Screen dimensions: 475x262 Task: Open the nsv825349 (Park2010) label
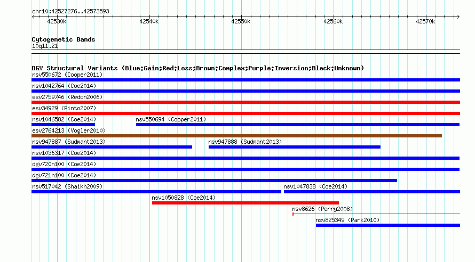coord(347,220)
